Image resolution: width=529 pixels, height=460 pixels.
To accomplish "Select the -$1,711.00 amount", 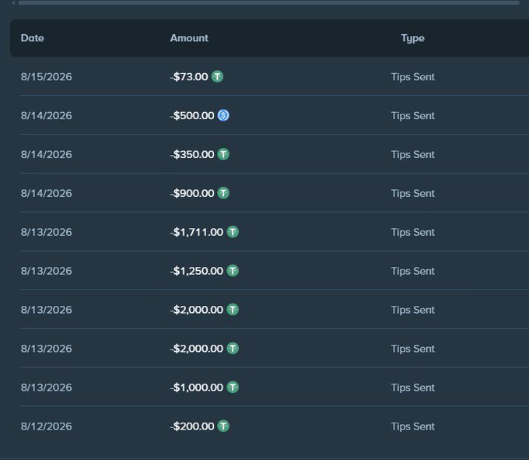I will point(197,232).
